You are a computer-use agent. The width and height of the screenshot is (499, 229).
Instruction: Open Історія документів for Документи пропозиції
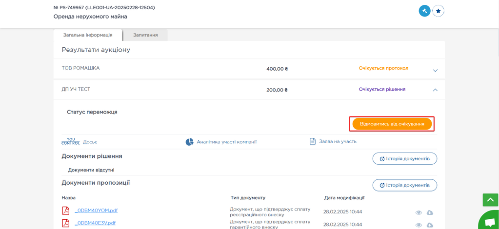pyautogui.click(x=404, y=185)
